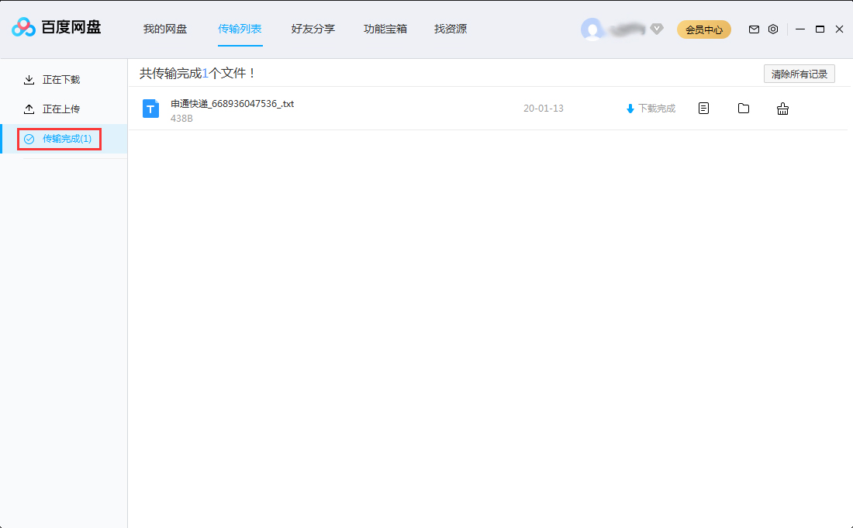Open the details icon for the downloaded file
Screen dimensions: 853x528
(703, 108)
